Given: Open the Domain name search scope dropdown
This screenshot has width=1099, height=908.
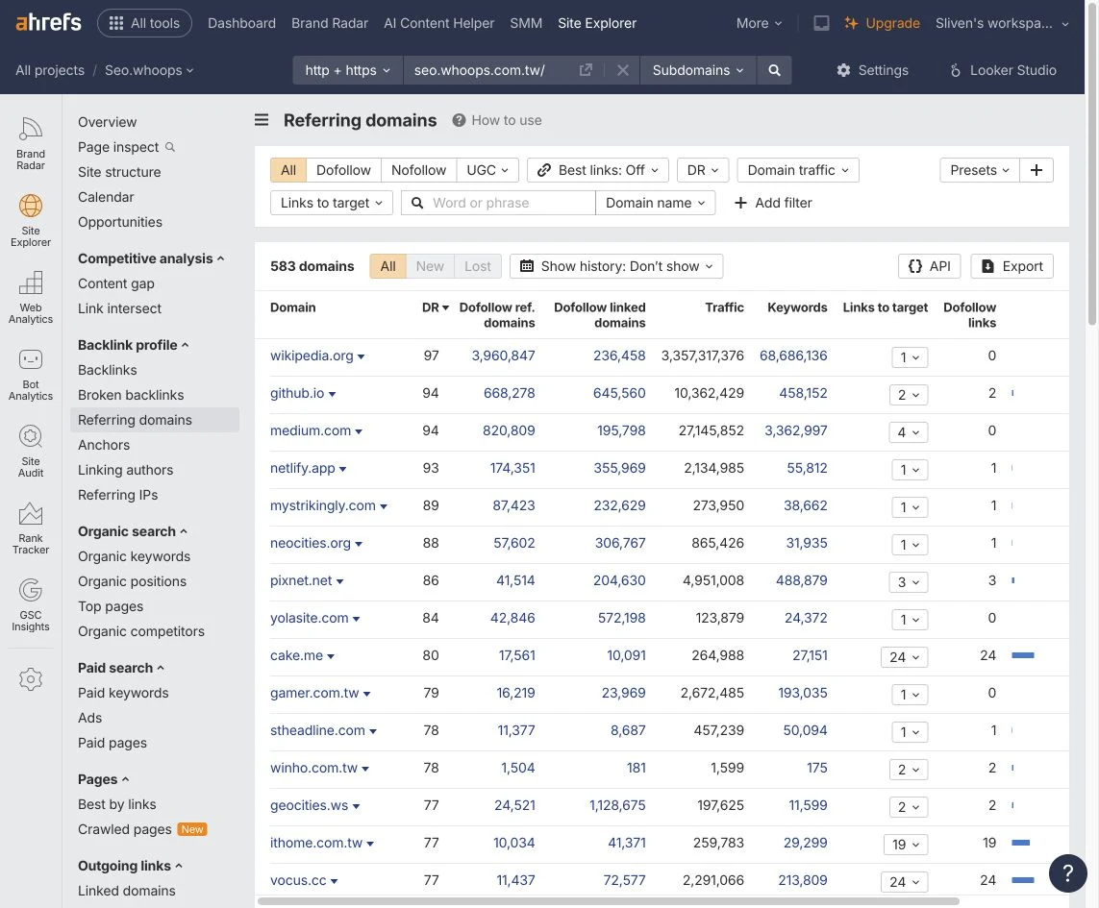Looking at the screenshot, I should pos(655,203).
